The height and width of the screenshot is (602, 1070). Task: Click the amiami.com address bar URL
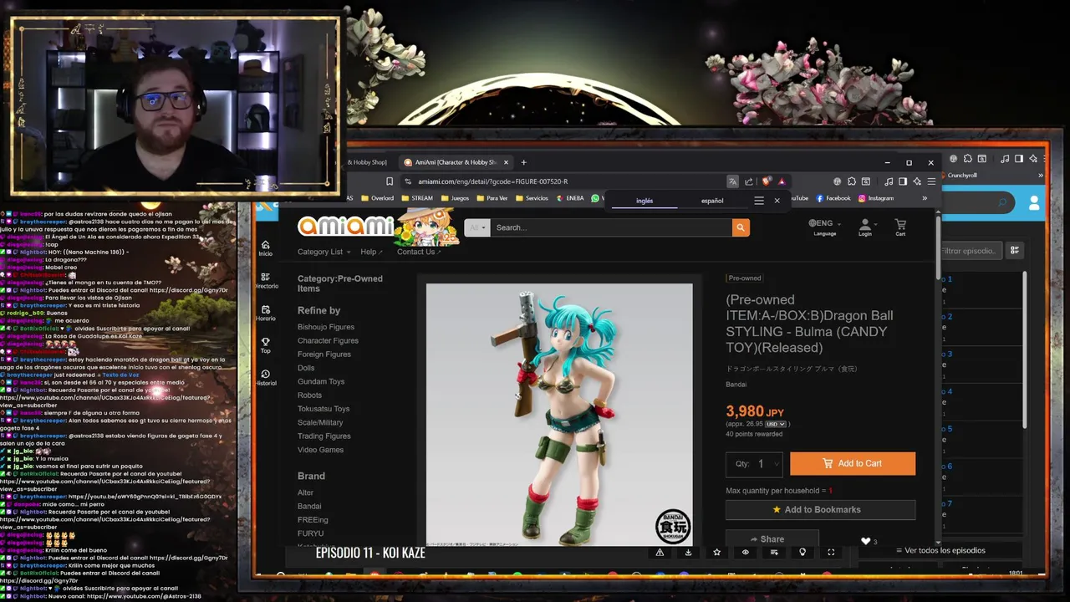[x=492, y=181]
